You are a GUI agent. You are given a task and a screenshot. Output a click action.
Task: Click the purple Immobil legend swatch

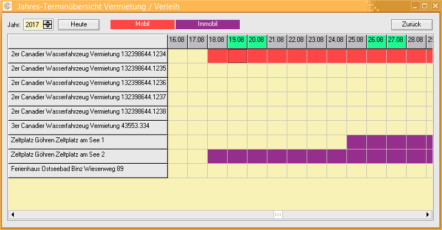[x=207, y=25]
